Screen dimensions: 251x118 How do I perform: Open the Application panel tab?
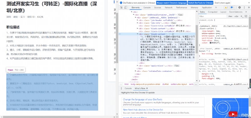click(207, 7)
